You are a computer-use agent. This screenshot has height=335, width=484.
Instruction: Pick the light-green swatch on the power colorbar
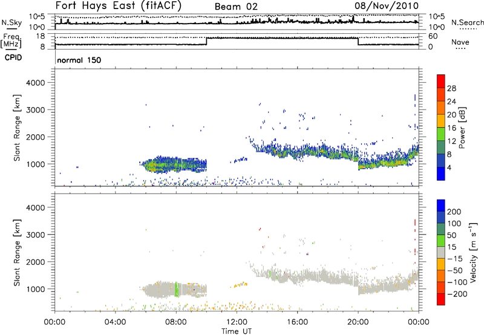[441, 134]
